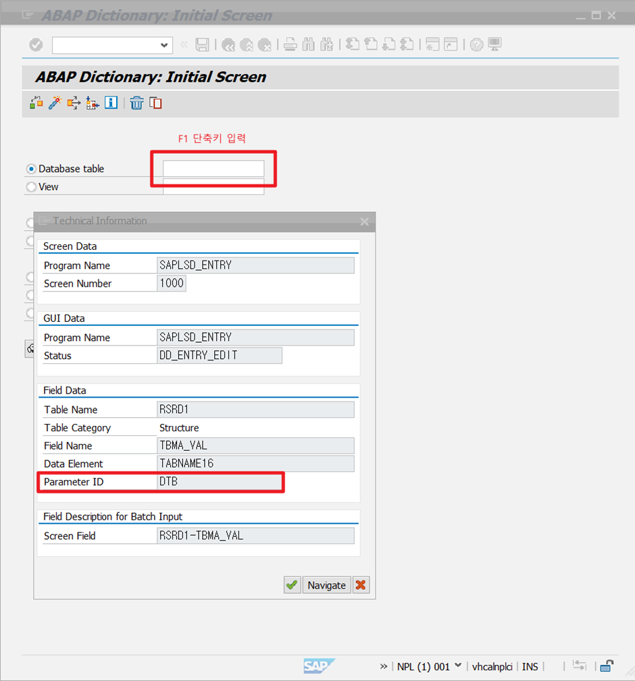Click the Display Object List hierarchy icon
This screenshot has height=681, width=635.
pyautogui.click(x=92, y=103)
